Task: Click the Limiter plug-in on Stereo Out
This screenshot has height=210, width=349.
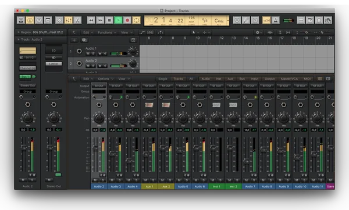Action: coord(54,64)
